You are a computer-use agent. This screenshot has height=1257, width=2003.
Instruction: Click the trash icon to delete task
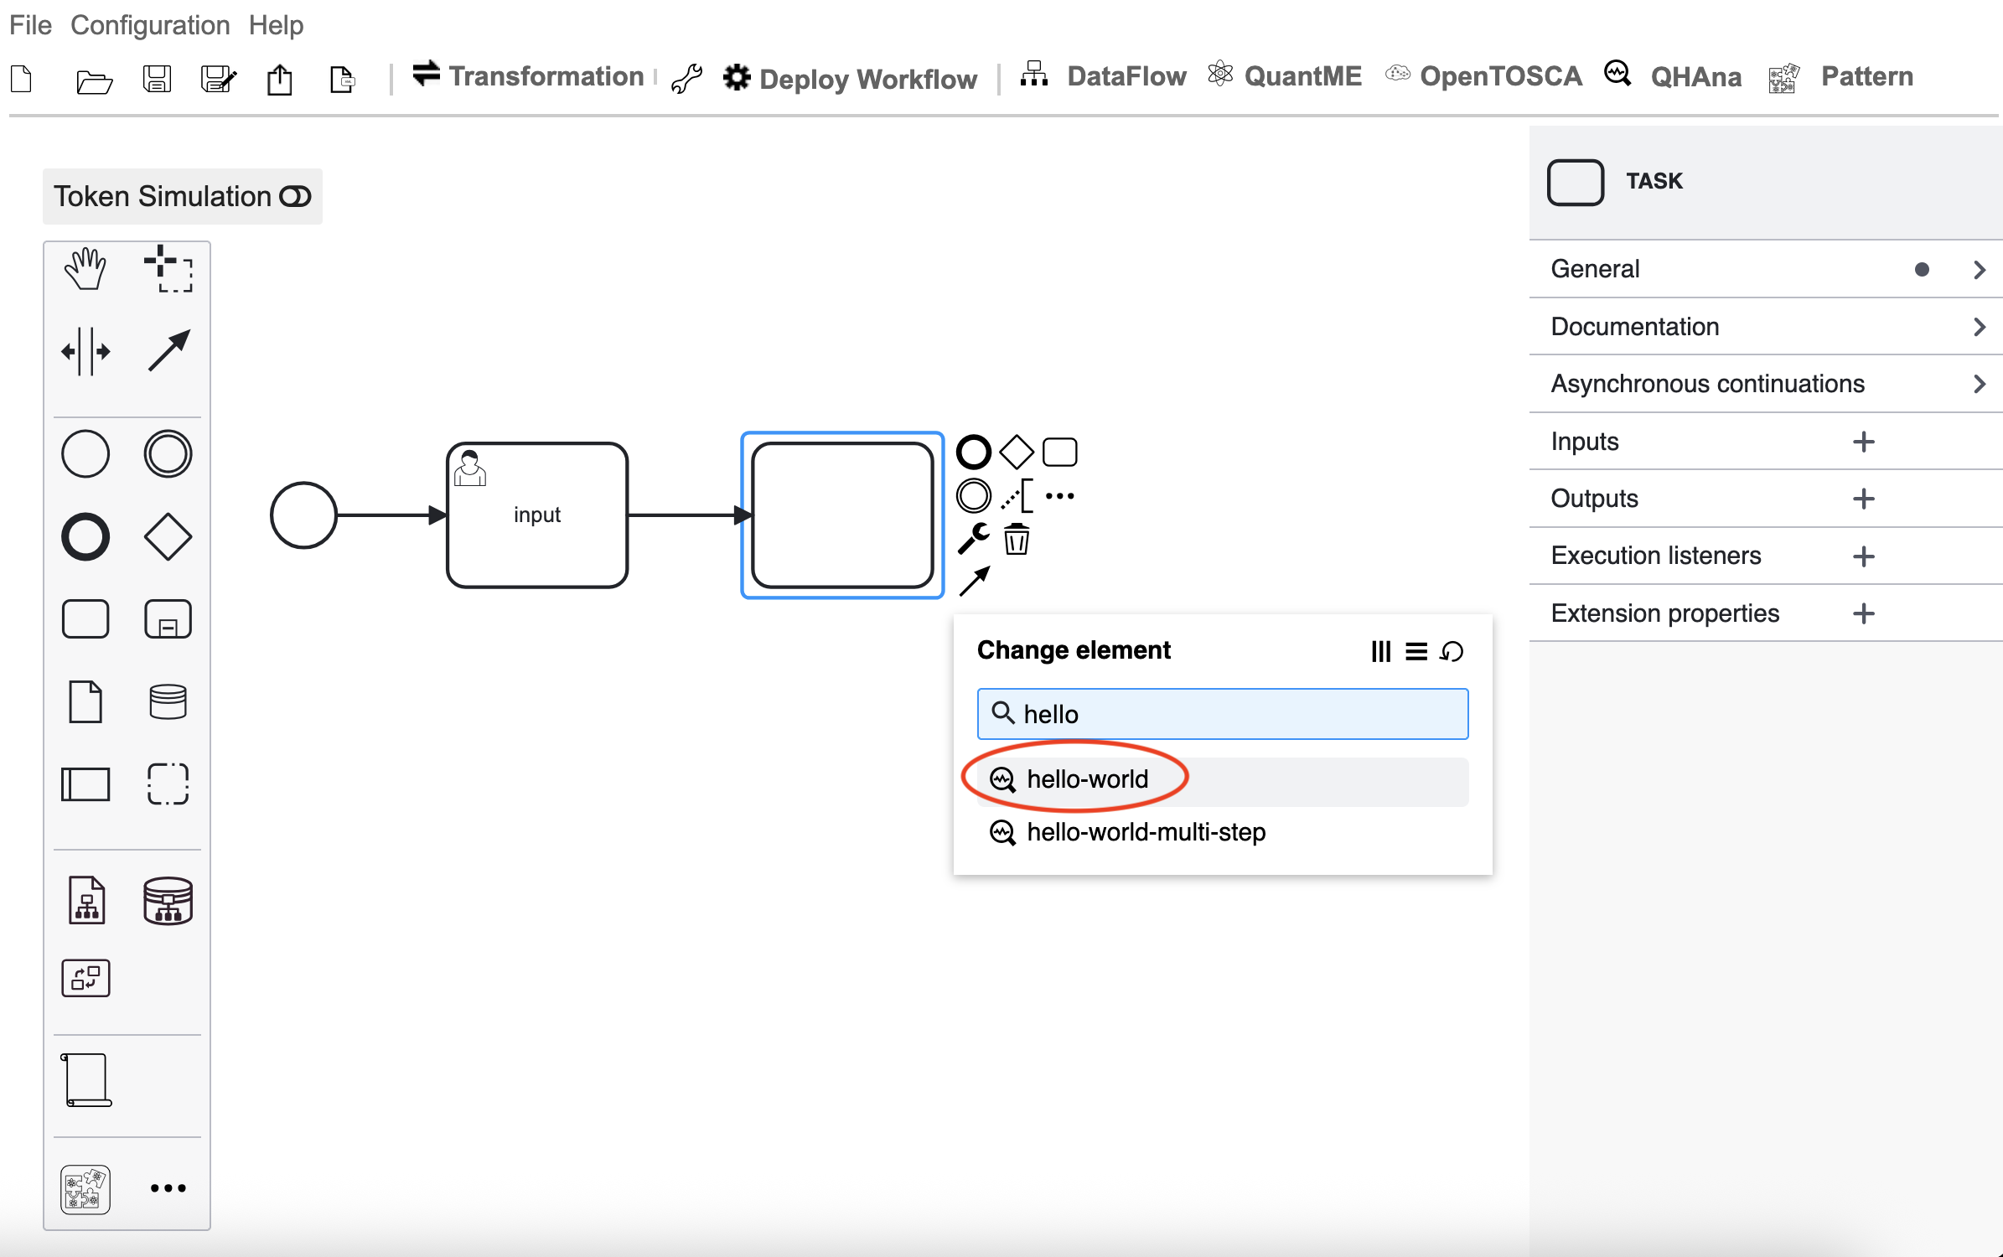click(1017, 539)
